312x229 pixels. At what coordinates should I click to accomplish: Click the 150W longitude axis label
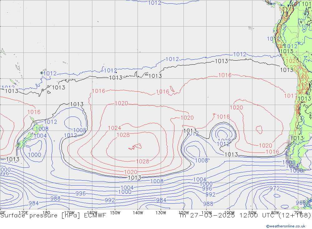(x=115, y=213)
